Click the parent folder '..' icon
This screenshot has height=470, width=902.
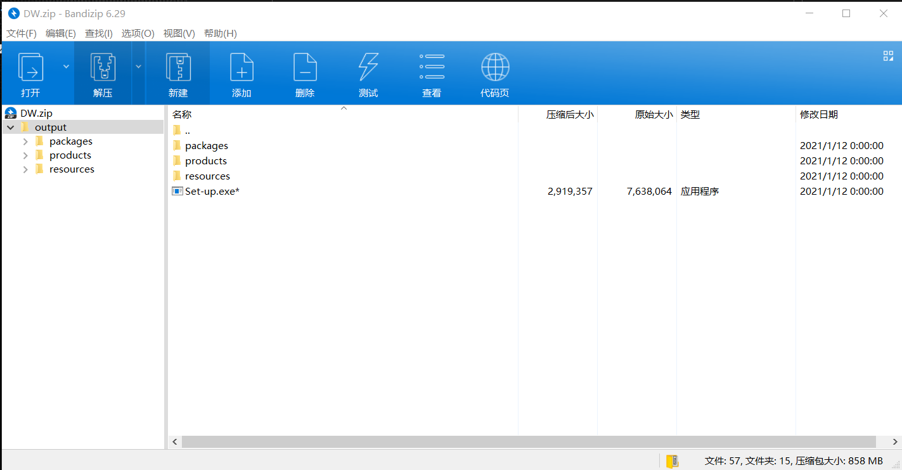tap(177, 130)
